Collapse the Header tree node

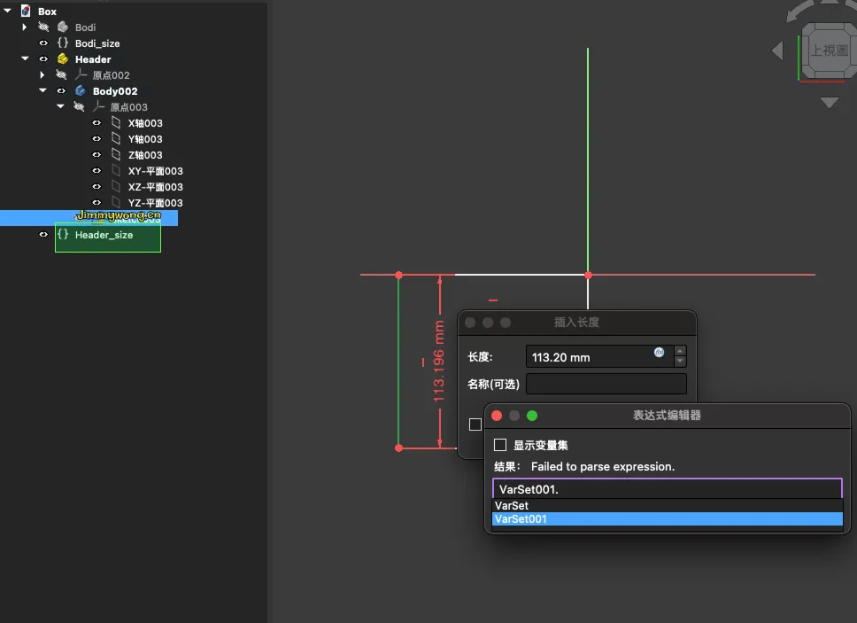[x=25, y=59]
